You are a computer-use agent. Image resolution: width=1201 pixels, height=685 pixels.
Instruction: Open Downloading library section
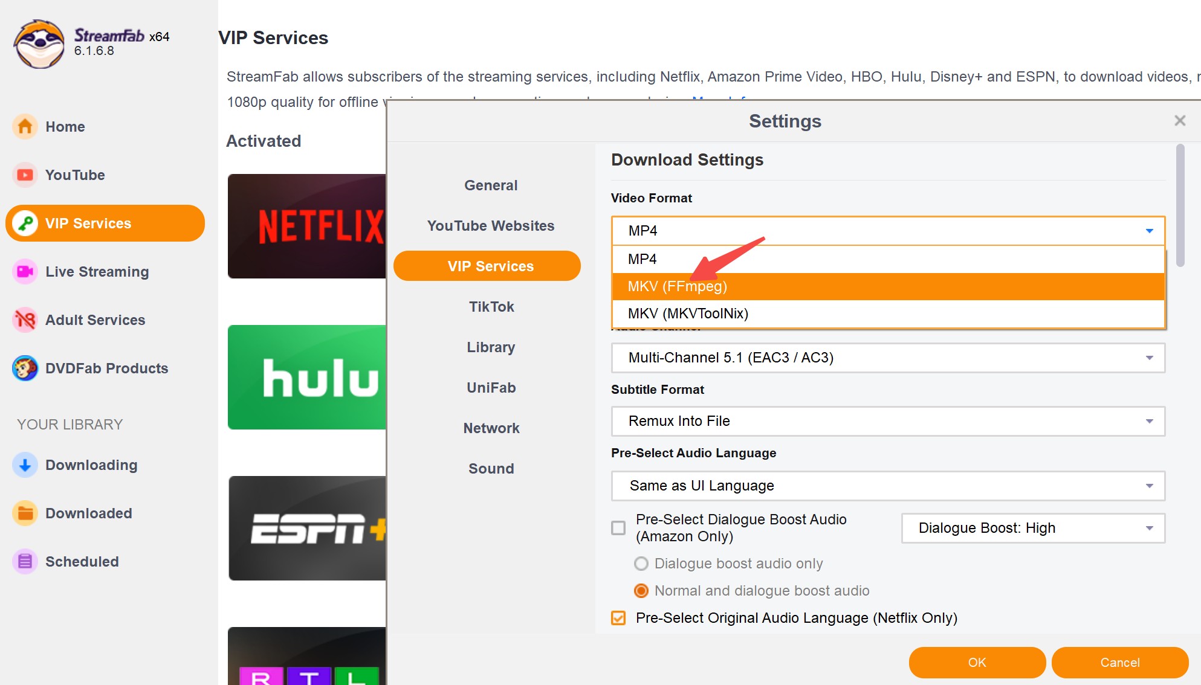click(105, 465)
